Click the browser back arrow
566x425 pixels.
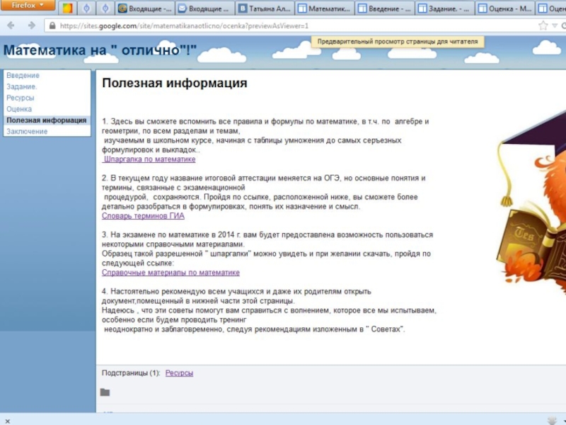point(12,25)
